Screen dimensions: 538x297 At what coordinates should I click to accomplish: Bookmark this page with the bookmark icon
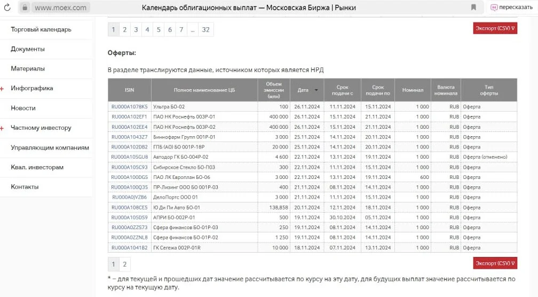[473, 7]
